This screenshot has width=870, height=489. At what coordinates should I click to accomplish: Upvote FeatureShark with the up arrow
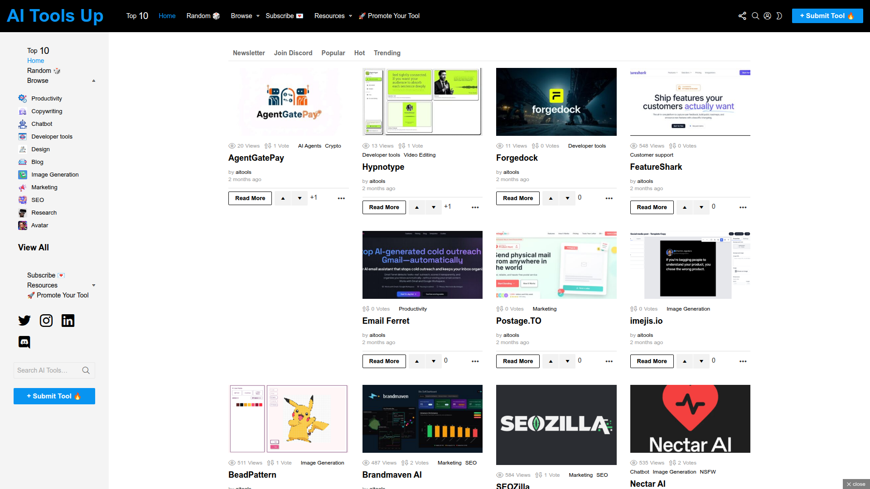coord(685,207)
